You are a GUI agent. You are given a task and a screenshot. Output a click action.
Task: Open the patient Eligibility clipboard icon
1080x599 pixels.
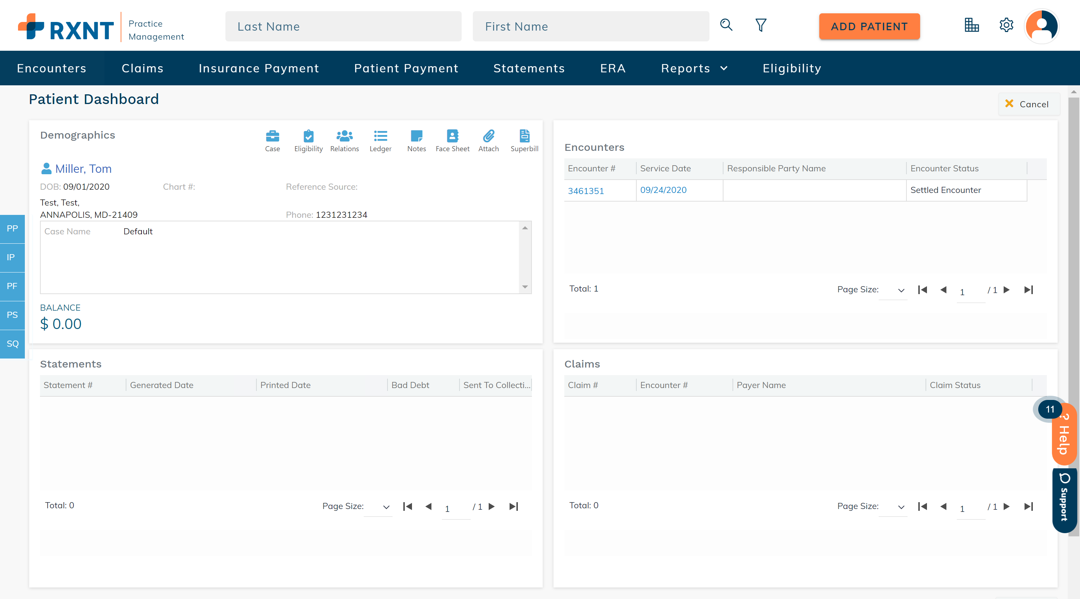(308, 136)
